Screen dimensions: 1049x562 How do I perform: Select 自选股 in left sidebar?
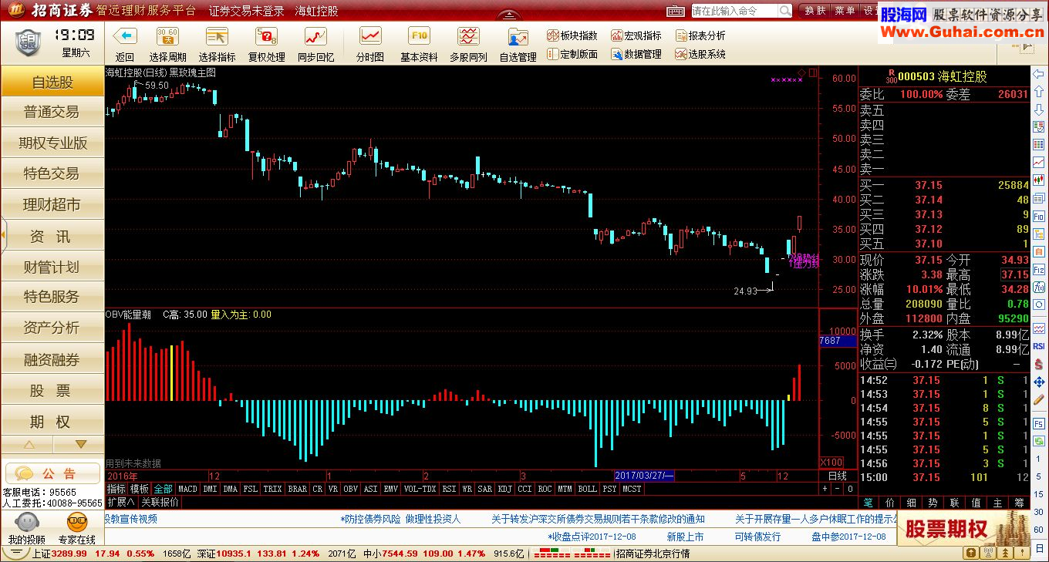pyautogui.click(x=52, y=82)
